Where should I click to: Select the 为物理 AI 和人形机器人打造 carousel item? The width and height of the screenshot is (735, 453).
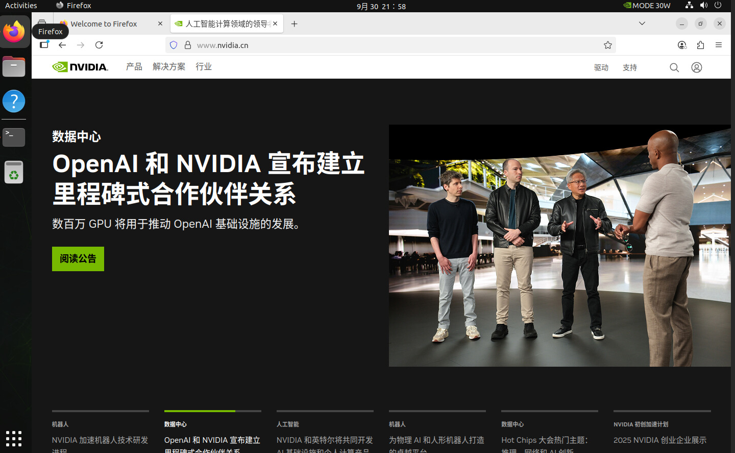[437, 432]
